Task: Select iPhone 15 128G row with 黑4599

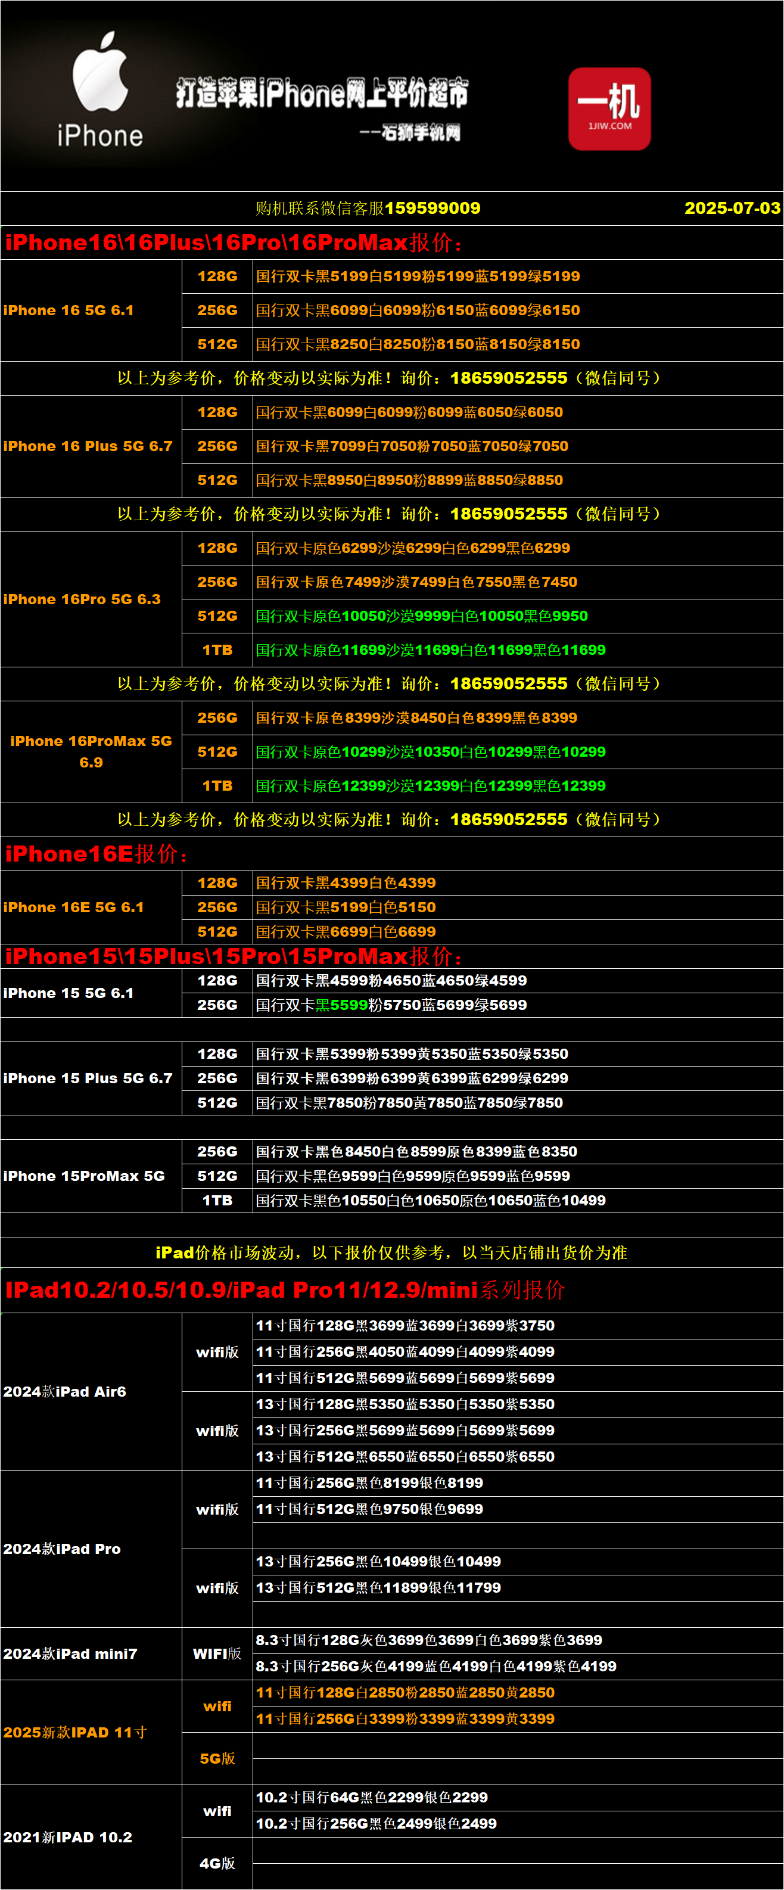Action: [x=518, y=980]
